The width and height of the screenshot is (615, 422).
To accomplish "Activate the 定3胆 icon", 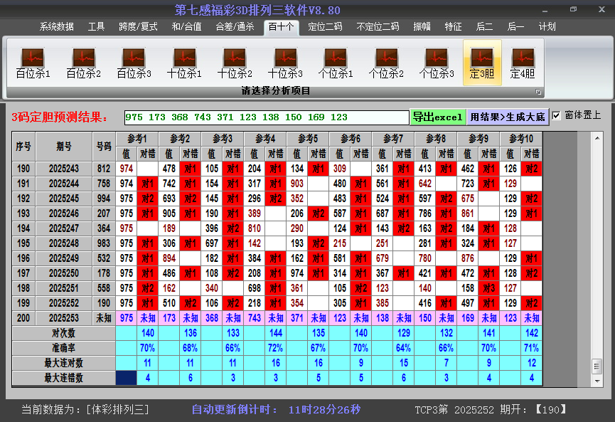I will [482, 63].
